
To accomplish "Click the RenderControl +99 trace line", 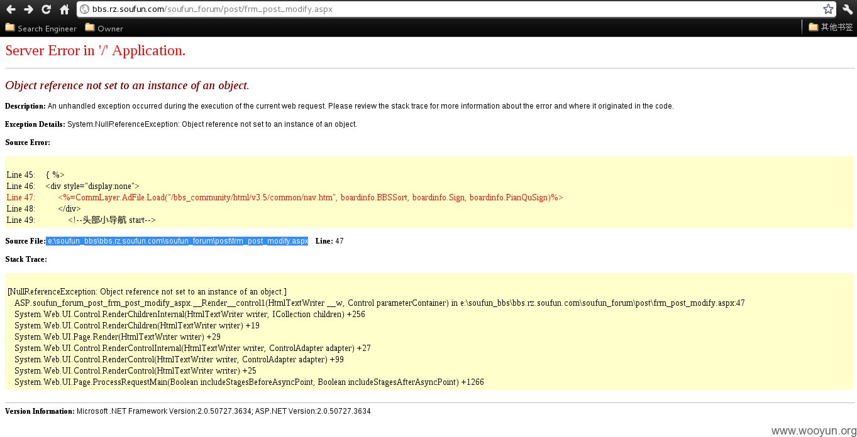I will (x=179, y=360).
